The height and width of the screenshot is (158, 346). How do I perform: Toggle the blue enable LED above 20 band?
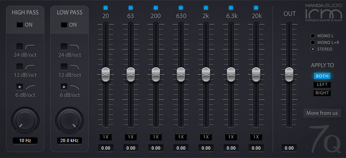106,8
